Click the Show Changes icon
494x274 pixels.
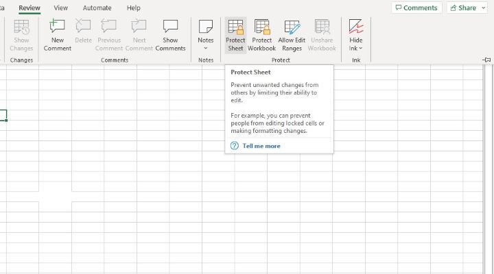[21, 27]
